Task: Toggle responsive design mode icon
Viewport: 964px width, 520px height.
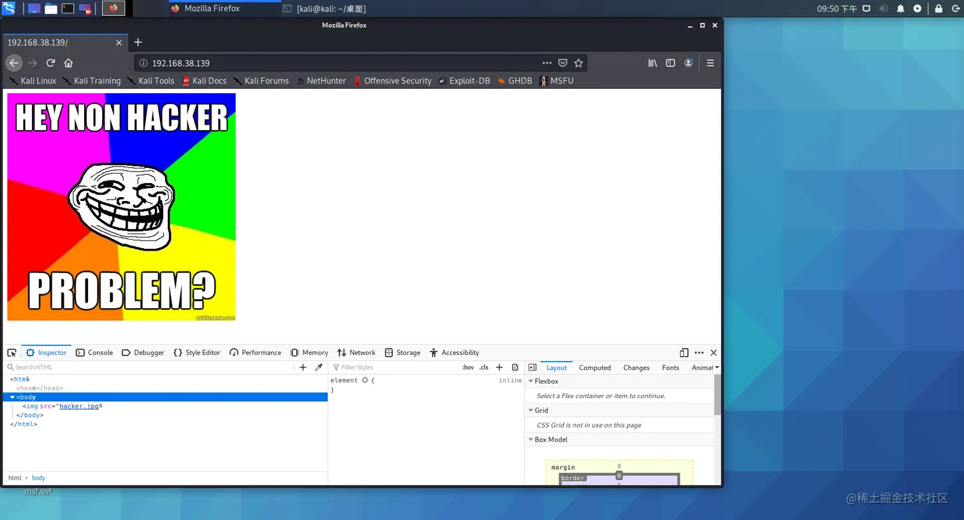Action: pos(684,353)
